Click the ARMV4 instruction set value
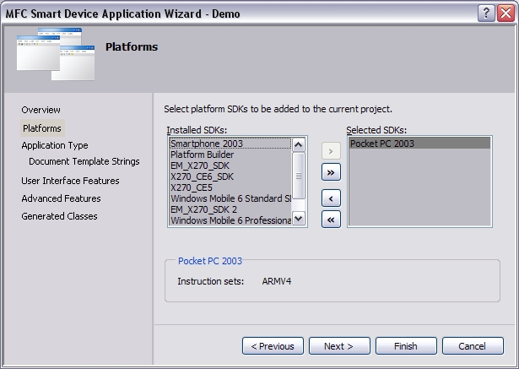Image resolution: width=519 pixels, height=369 pixels. tap(277, 281)
